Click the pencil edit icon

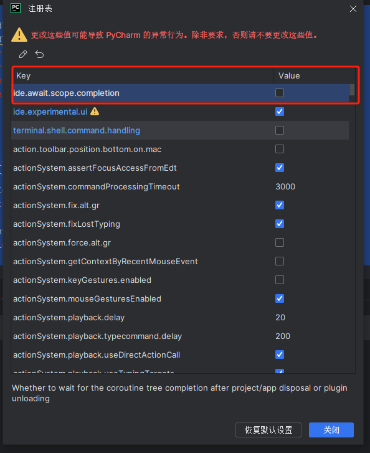pos(23,54)
